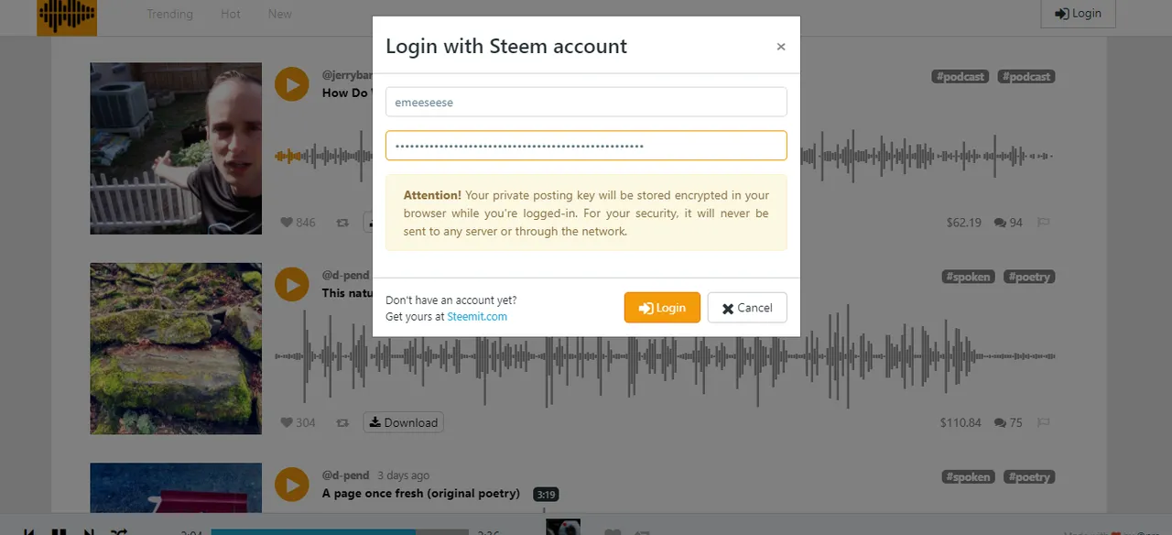Screen dimensions: 1172x535
Task: Play the "This natu…" track by @d-pend
Action: click(x=292, y=284)
